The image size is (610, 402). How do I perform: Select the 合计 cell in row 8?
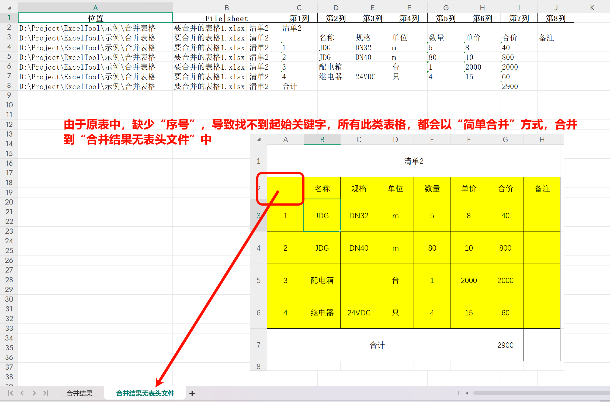coord(290,86)
